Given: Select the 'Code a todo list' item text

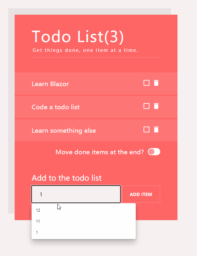Looking at the screenshot, I should click(55, 107).
